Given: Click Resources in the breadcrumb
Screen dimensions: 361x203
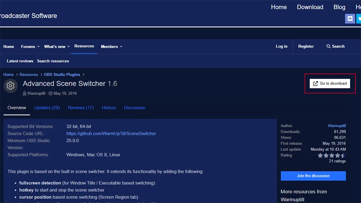Looking at the screenshot, I should 29,75.
